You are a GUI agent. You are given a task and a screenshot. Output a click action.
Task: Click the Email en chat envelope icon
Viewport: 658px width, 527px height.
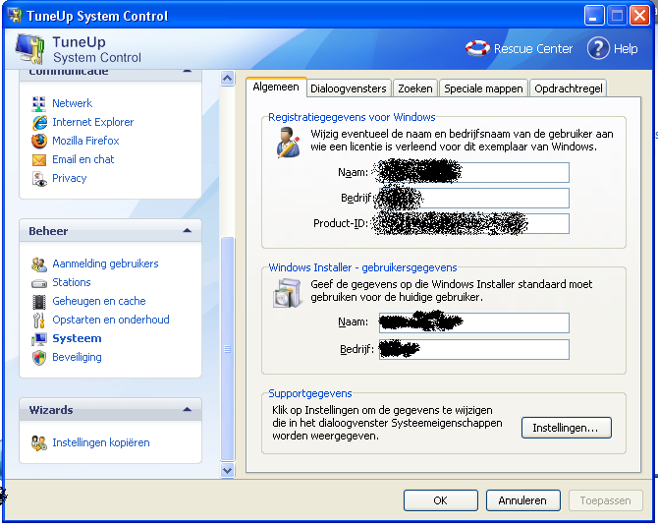point(39,160)
